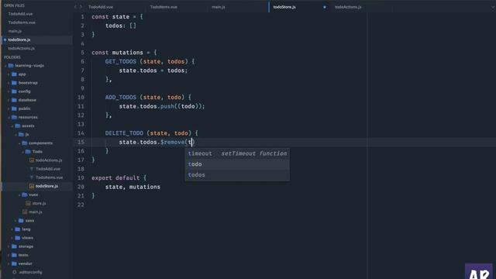Expand the database folder arrow

pyautogui.click(x=9, y=100)
